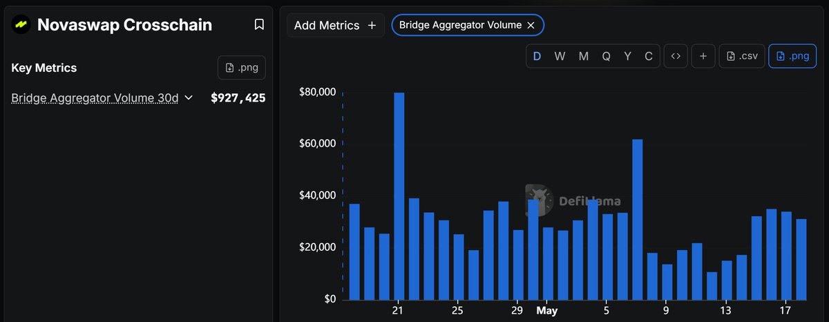Click the 17 x-axis date label

(785, 310)
